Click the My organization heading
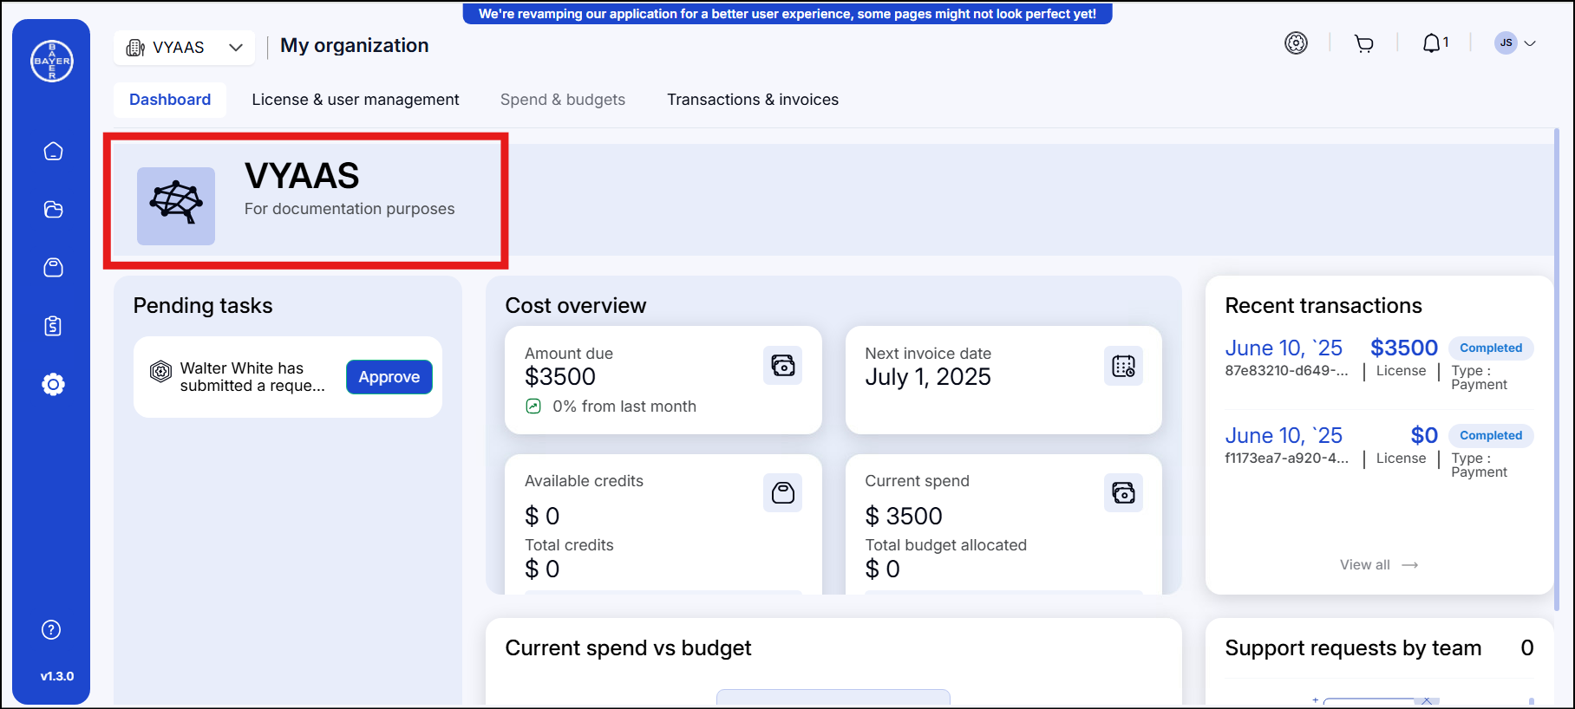1575x709 pixels. pos(354,46)
